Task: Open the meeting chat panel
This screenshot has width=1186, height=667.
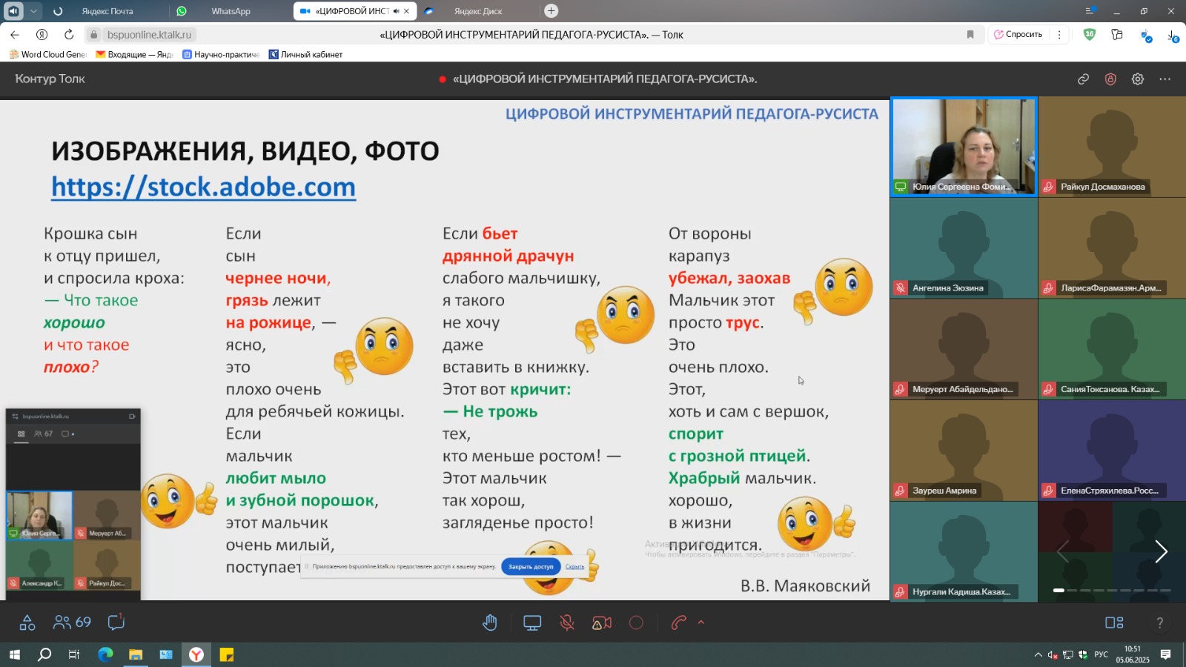Action: [116, 623]
